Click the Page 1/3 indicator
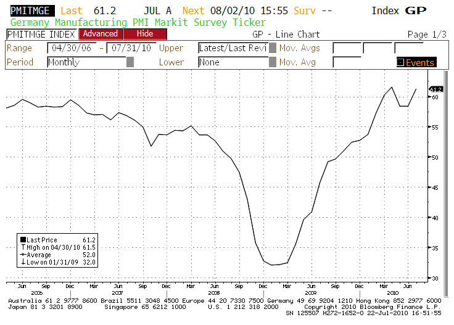This screenshot has width=454, height=325. click(x=427, y=35)
